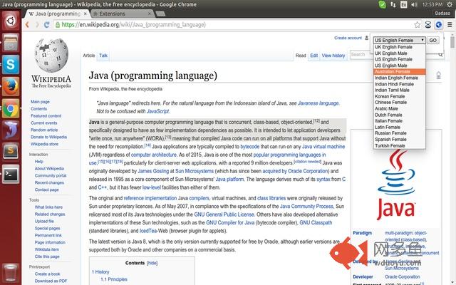
Task: Go back using the browser back arrow
Action: 27,25
